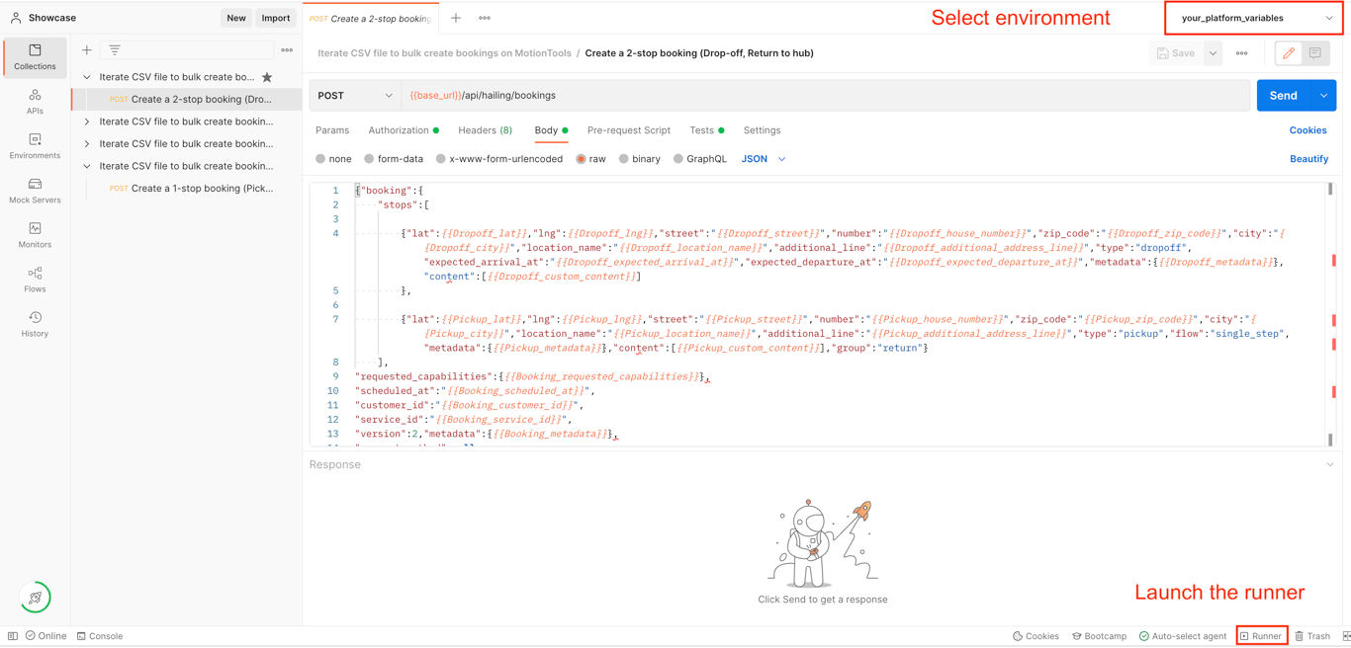
Task: Open the Monitors sidebar panel
Action: 35,235
